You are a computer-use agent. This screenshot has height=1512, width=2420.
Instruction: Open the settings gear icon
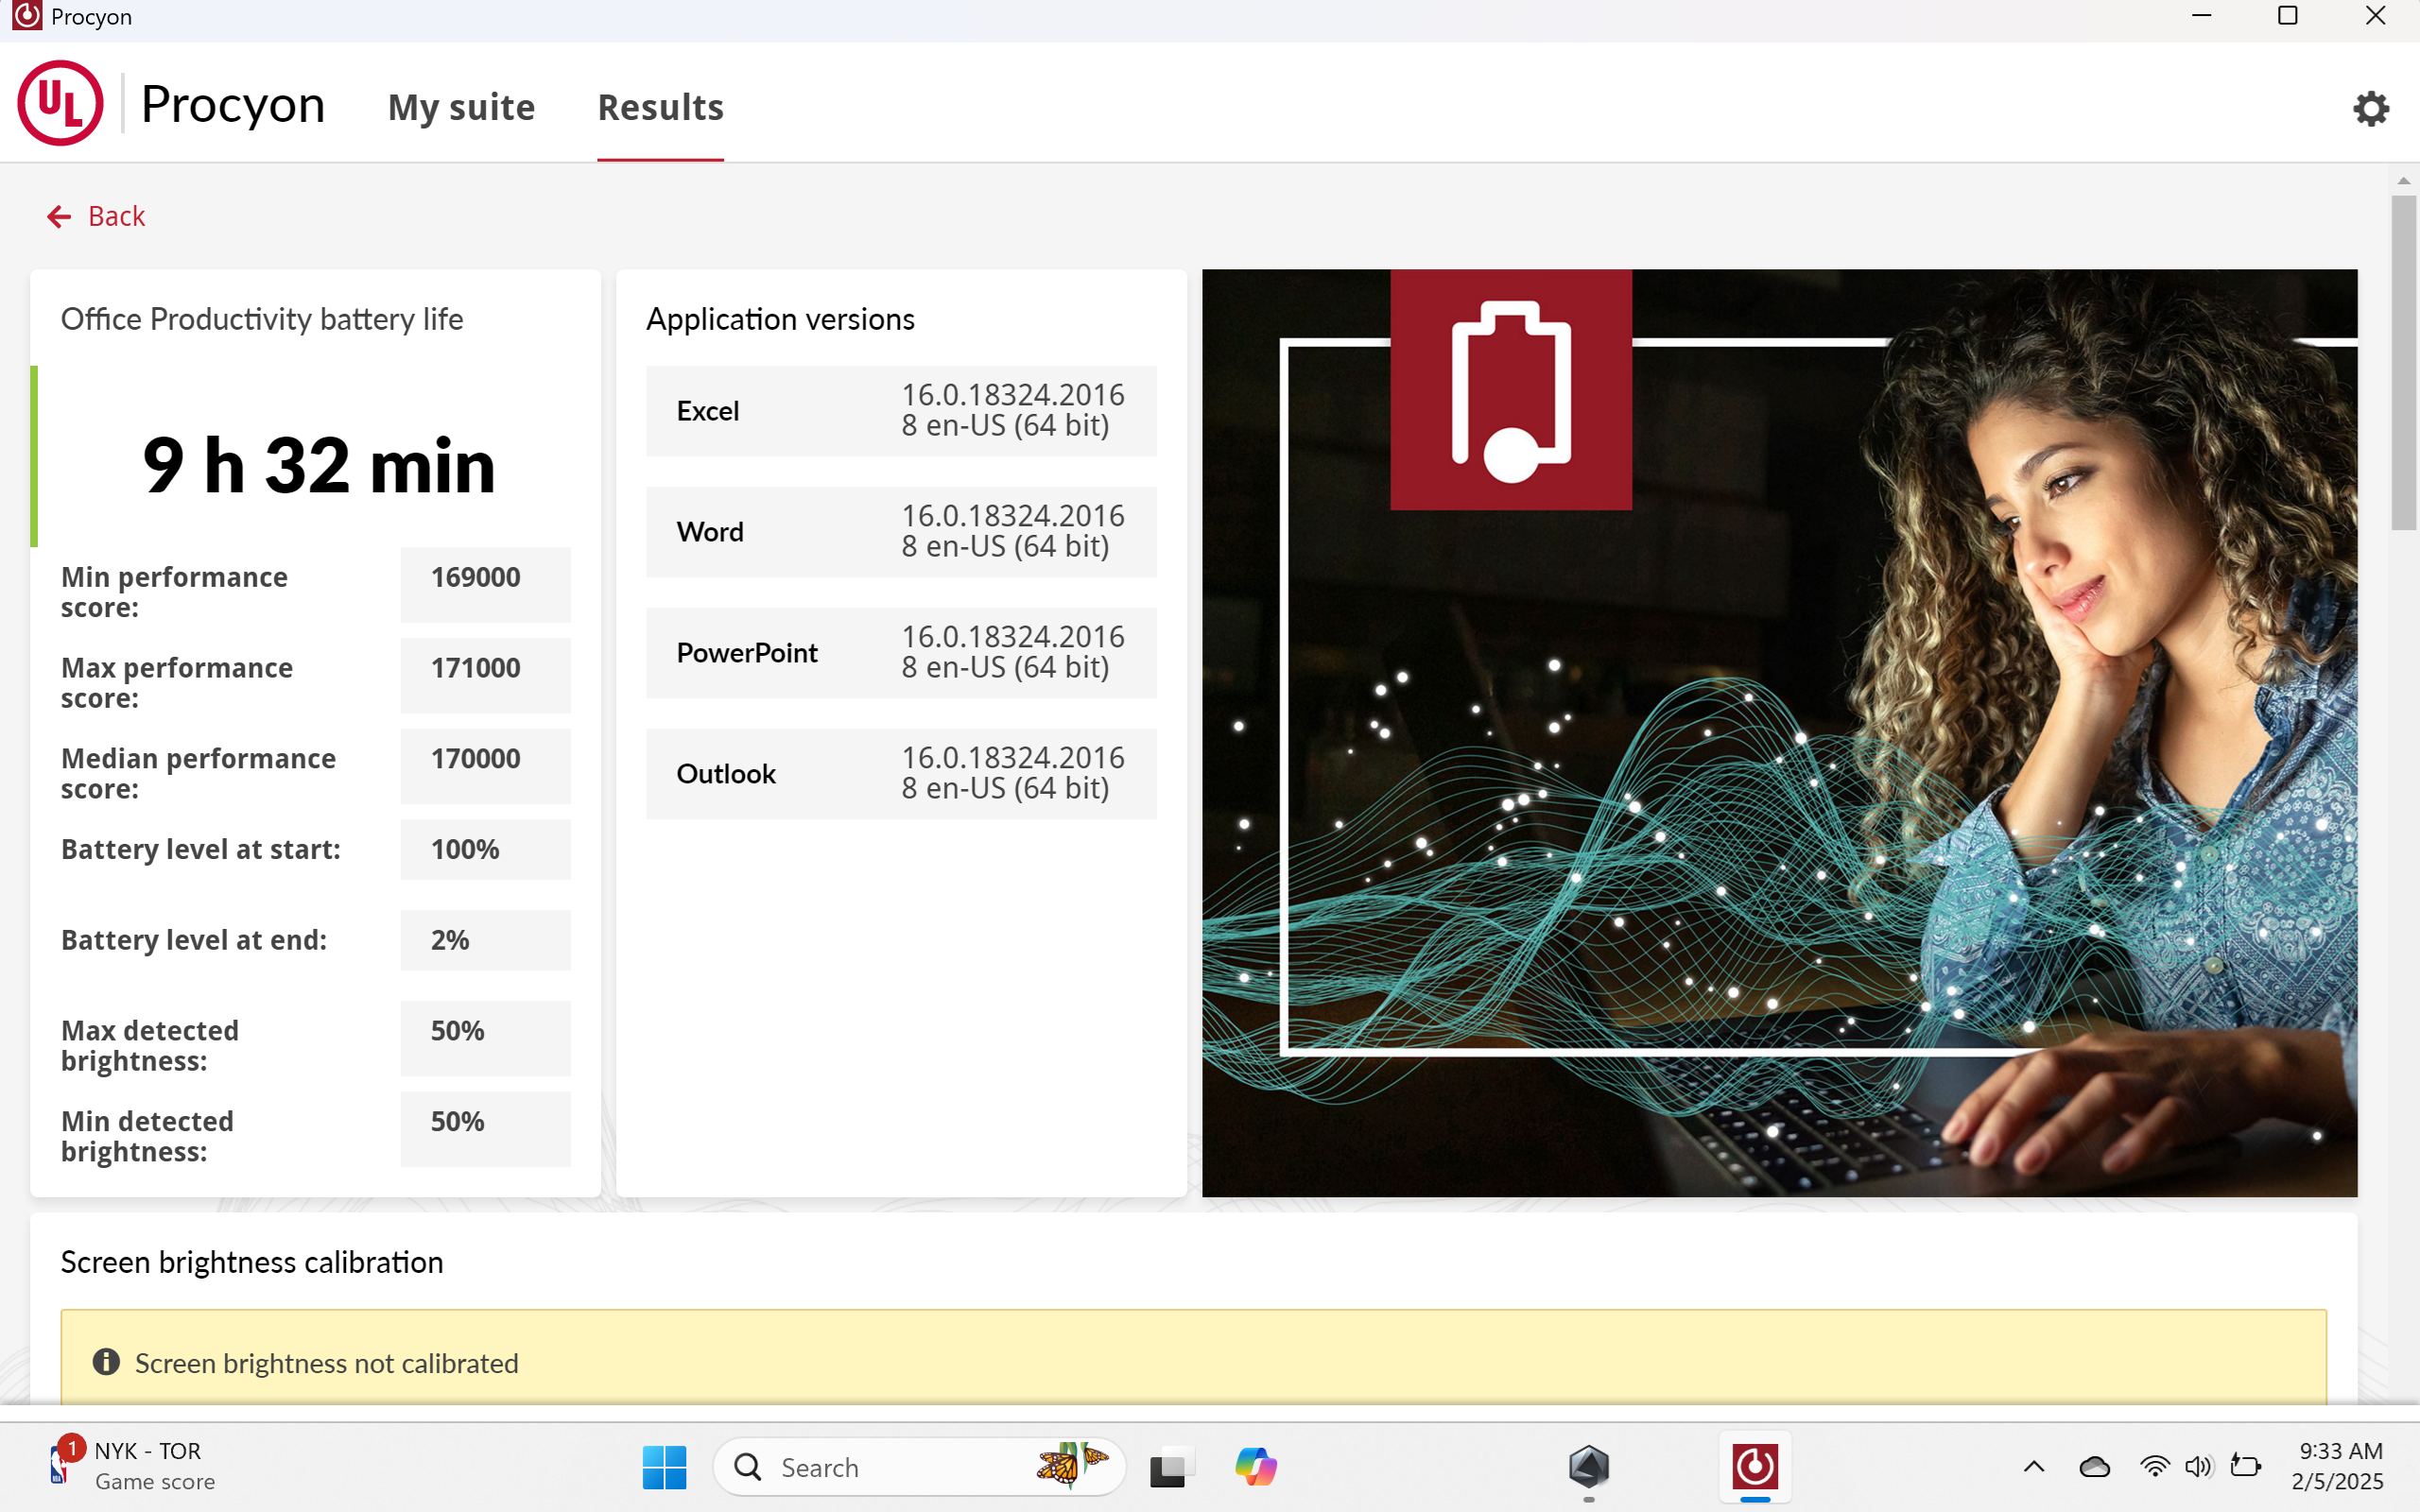point(2370,108)
